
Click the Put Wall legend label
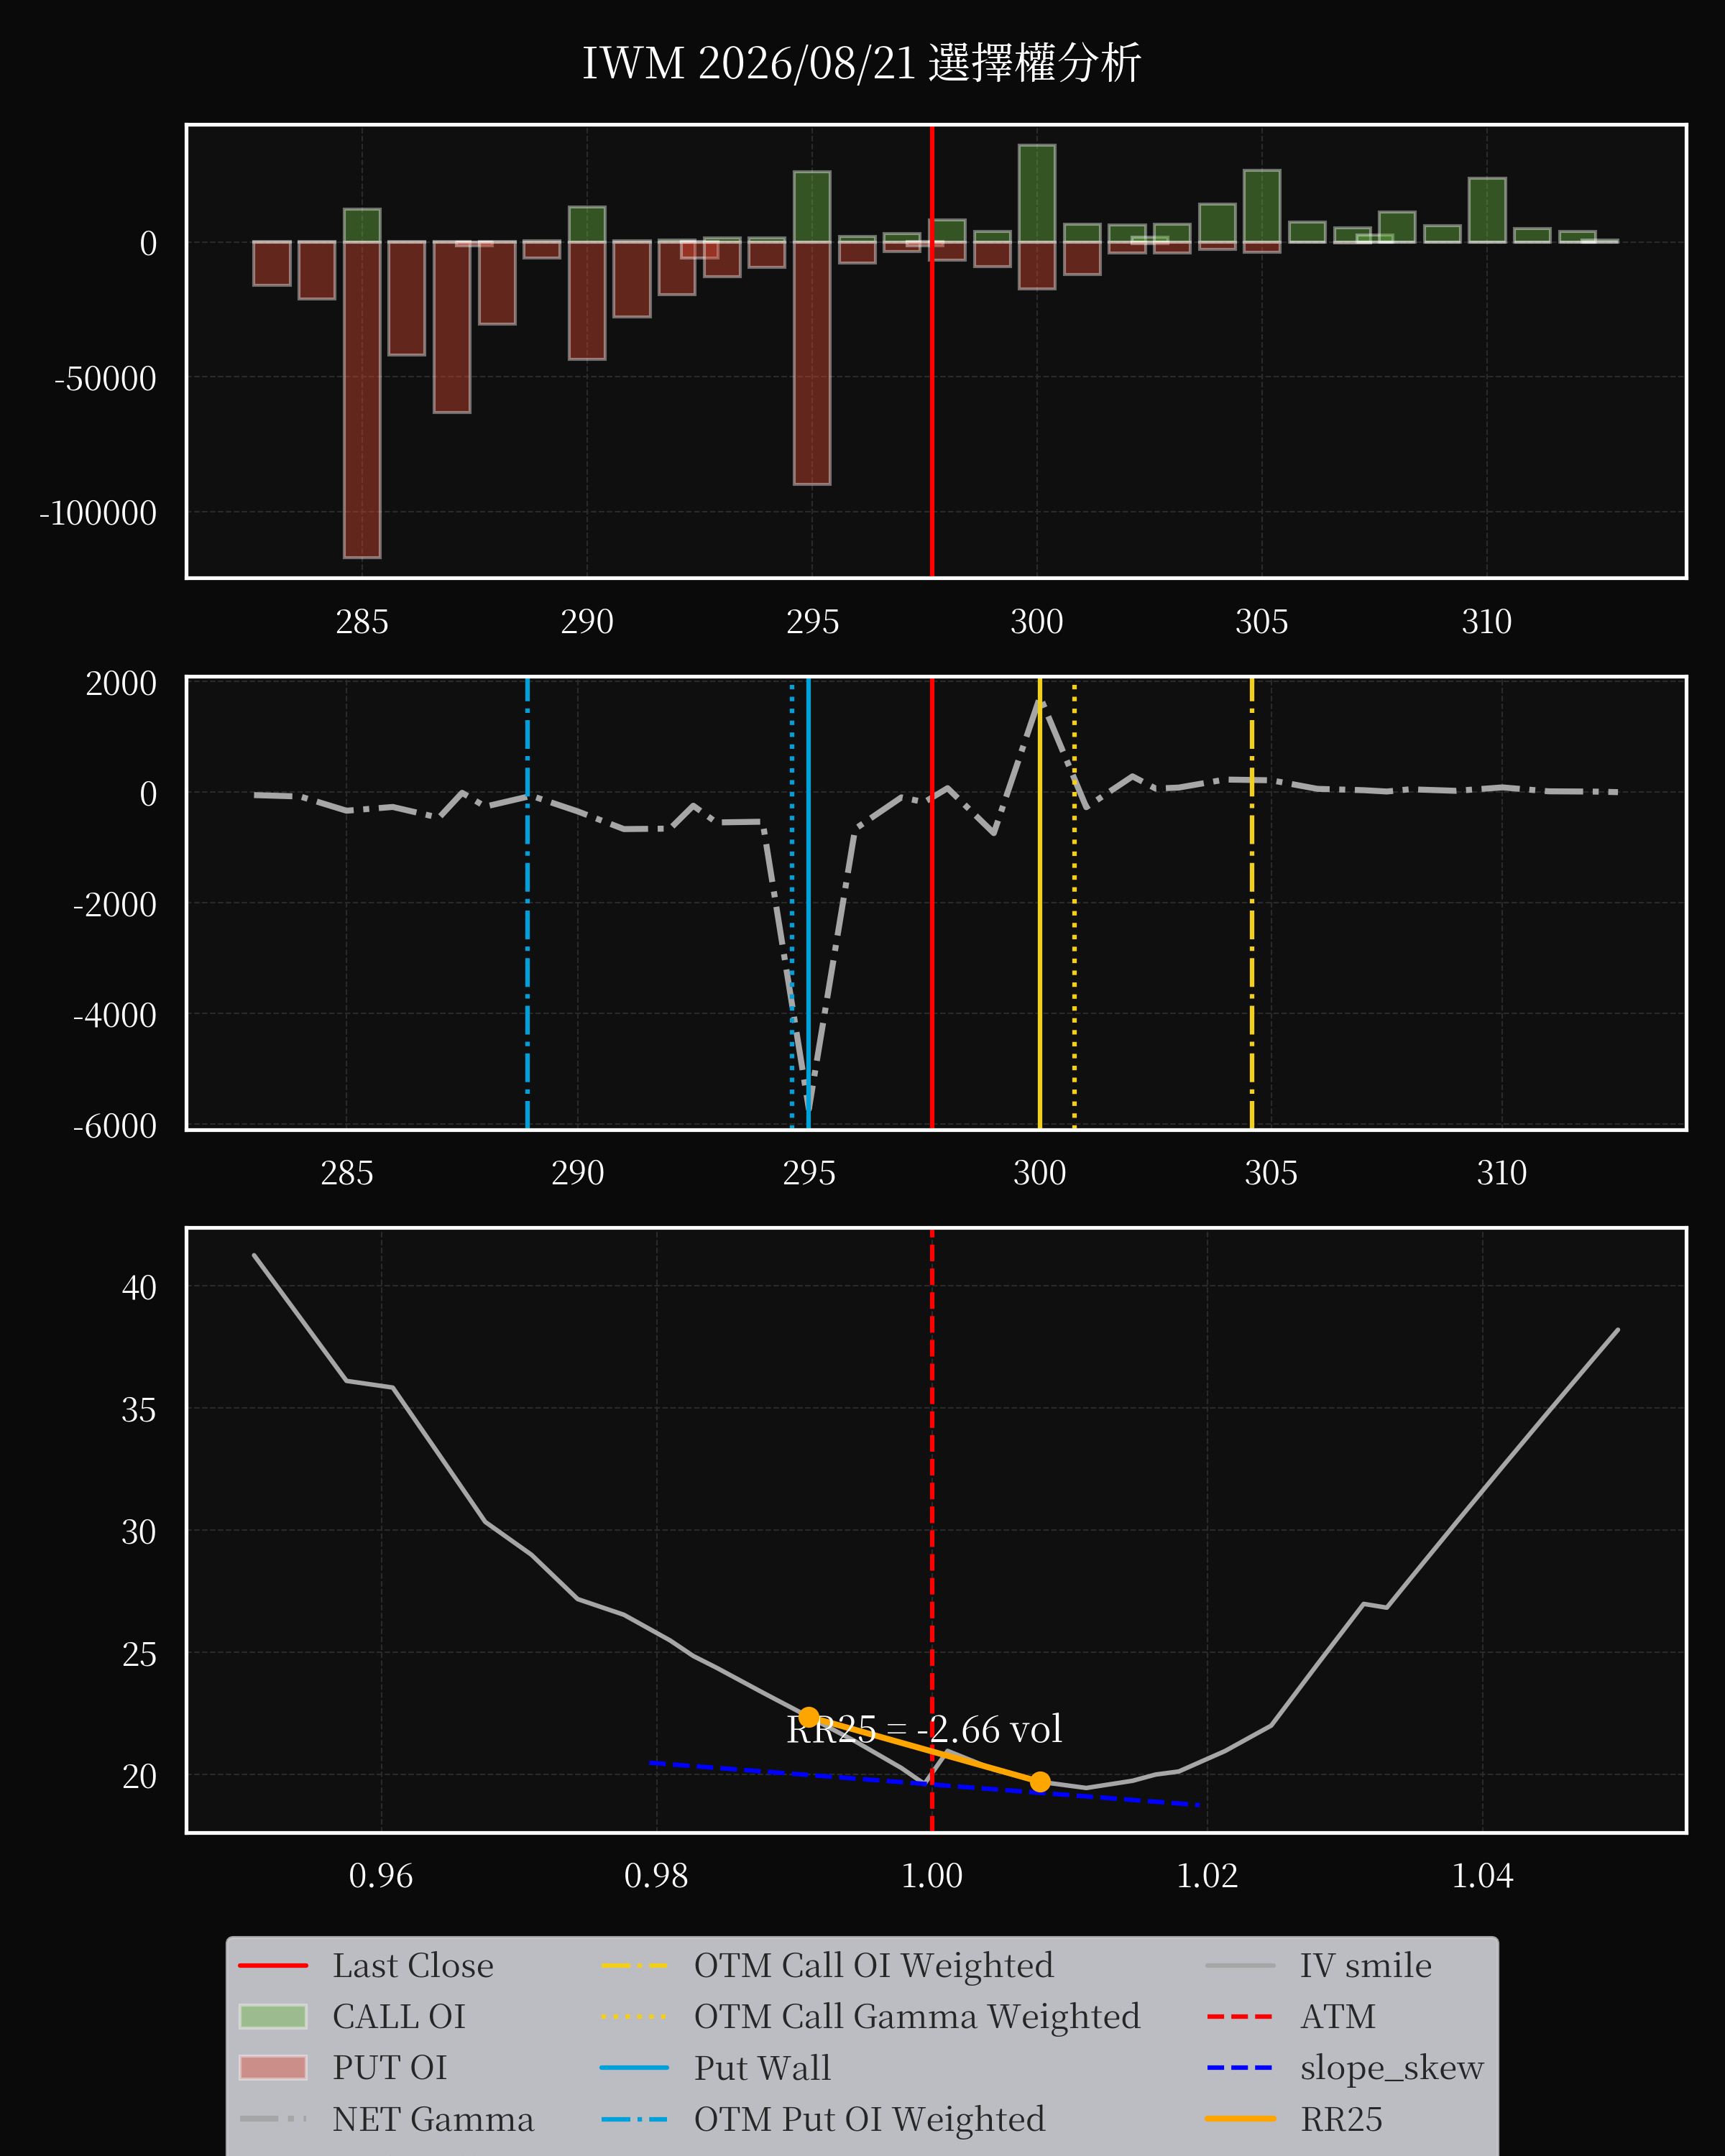coord(762,2067)
